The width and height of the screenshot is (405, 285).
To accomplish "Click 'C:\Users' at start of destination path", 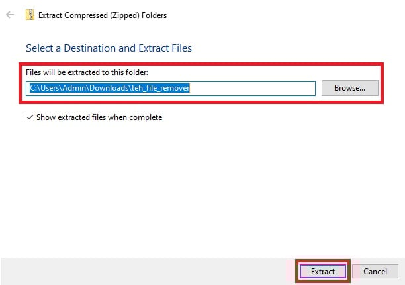I will [44, 88].
